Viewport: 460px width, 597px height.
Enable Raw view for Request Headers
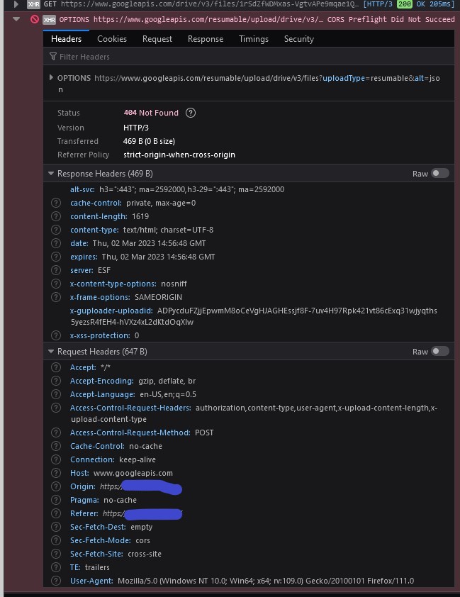point(439,350)
